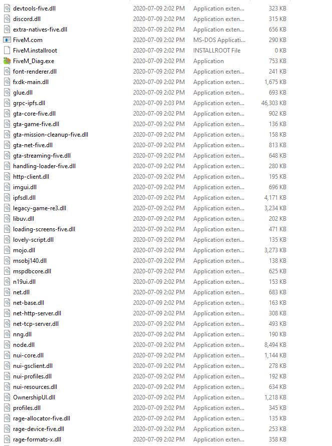
Task: Select nui-resources.dll file name
Action: pyautogui.click(x=35, y=387)
